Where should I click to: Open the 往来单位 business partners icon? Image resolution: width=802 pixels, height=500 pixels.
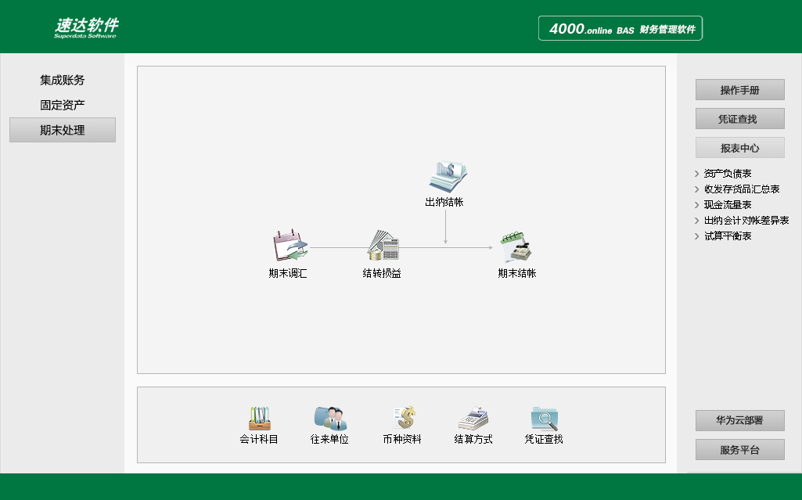[x=329, y=419]
